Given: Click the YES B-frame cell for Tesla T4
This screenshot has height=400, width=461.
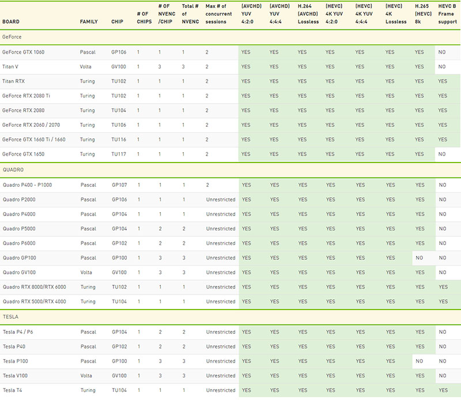Looking at the screenshot, I should pos(443,390).
